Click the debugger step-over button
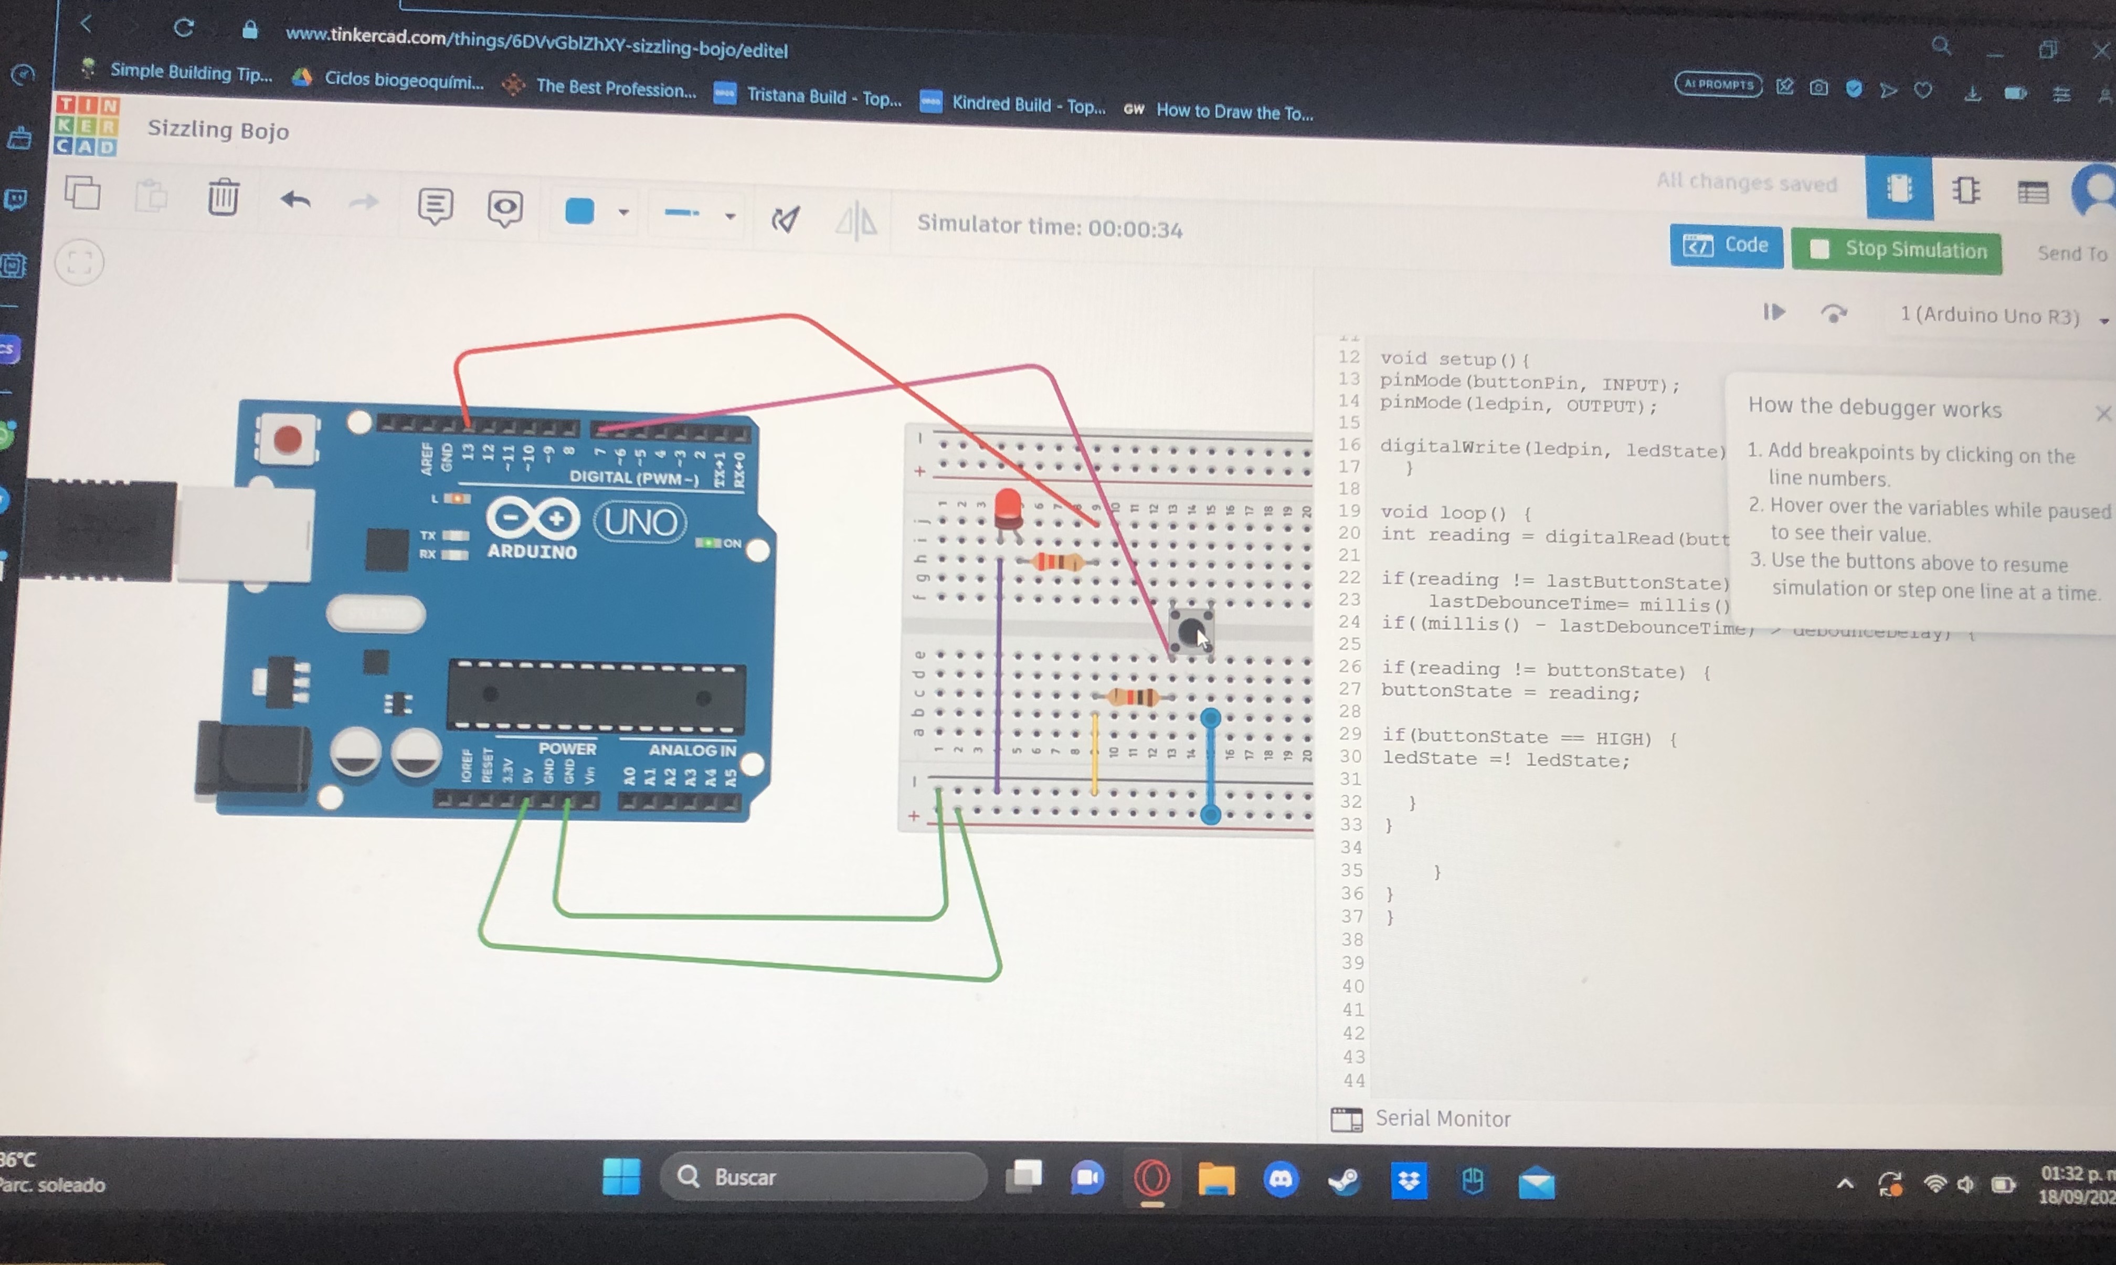Image resolution: width=2116 pixels, height=1265 pixels. (1833, 314)
